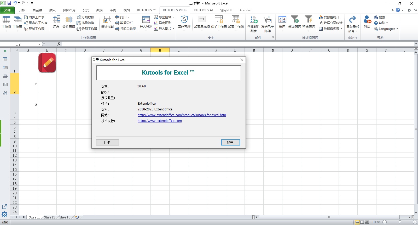Viewport: 418px width, 225px height.
Task: Click the 注册 register button
Action: 107,143
